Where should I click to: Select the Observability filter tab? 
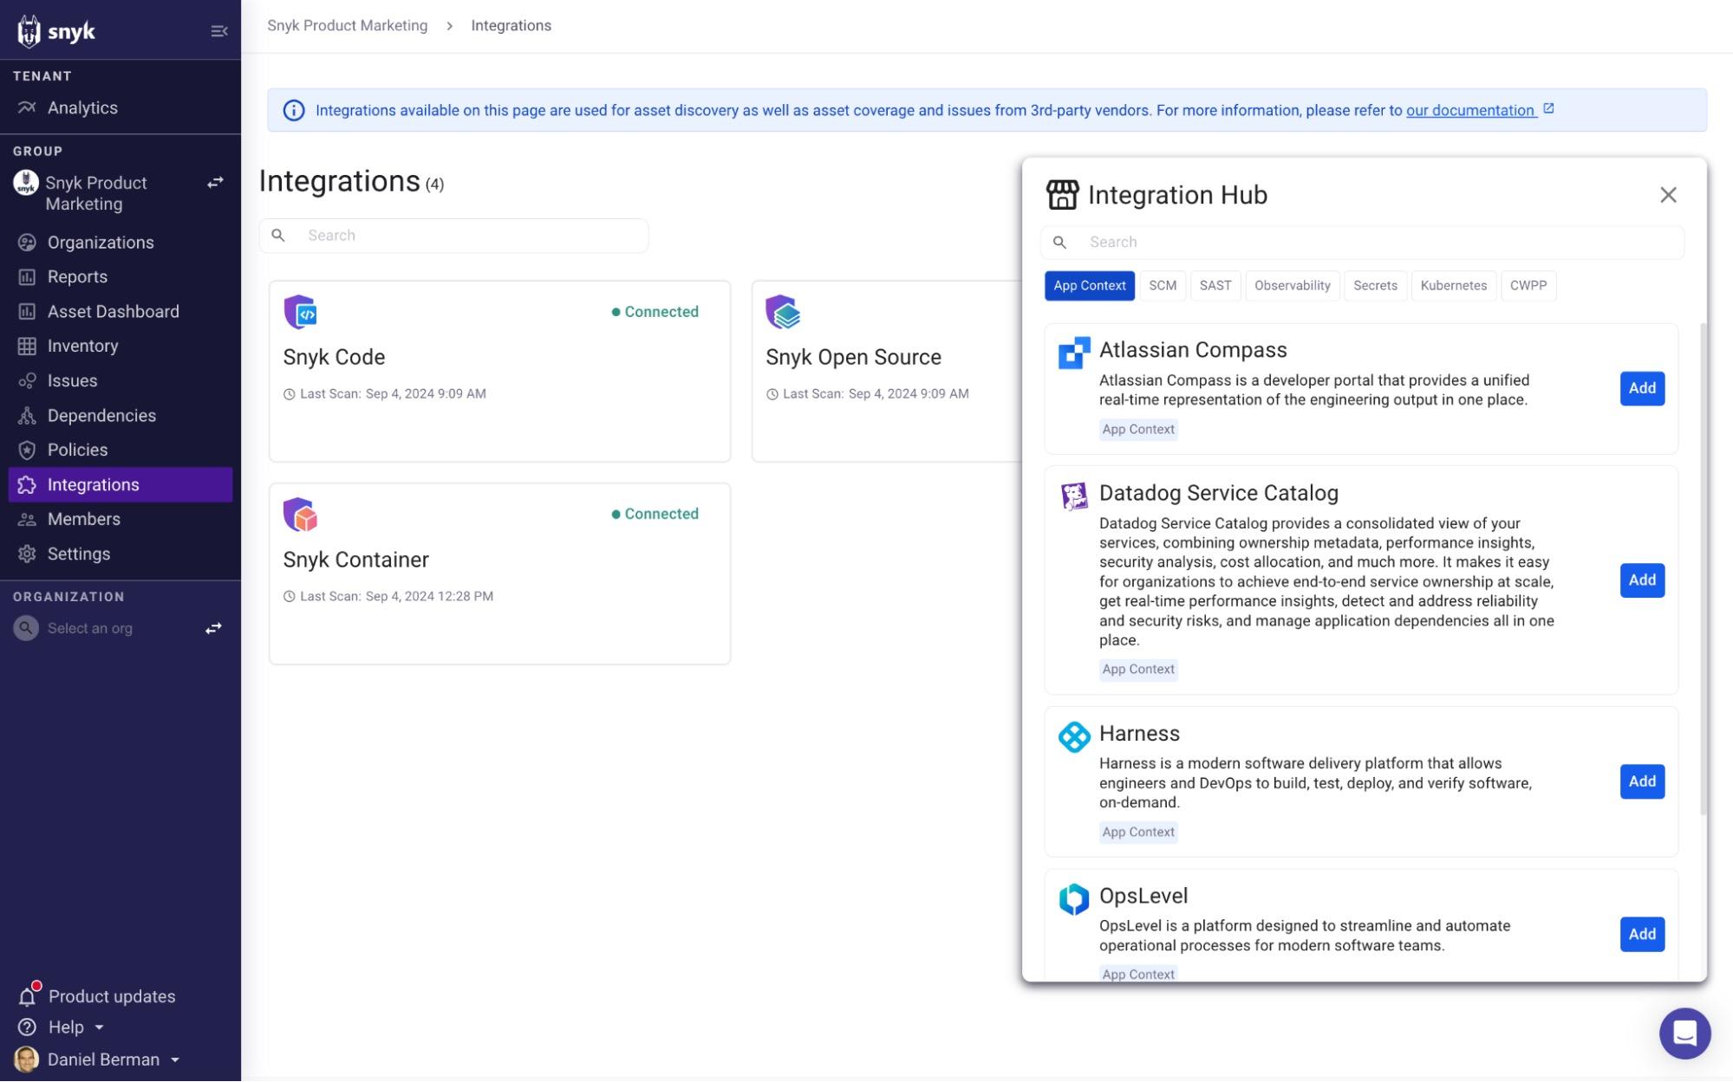pos(1293,286)
